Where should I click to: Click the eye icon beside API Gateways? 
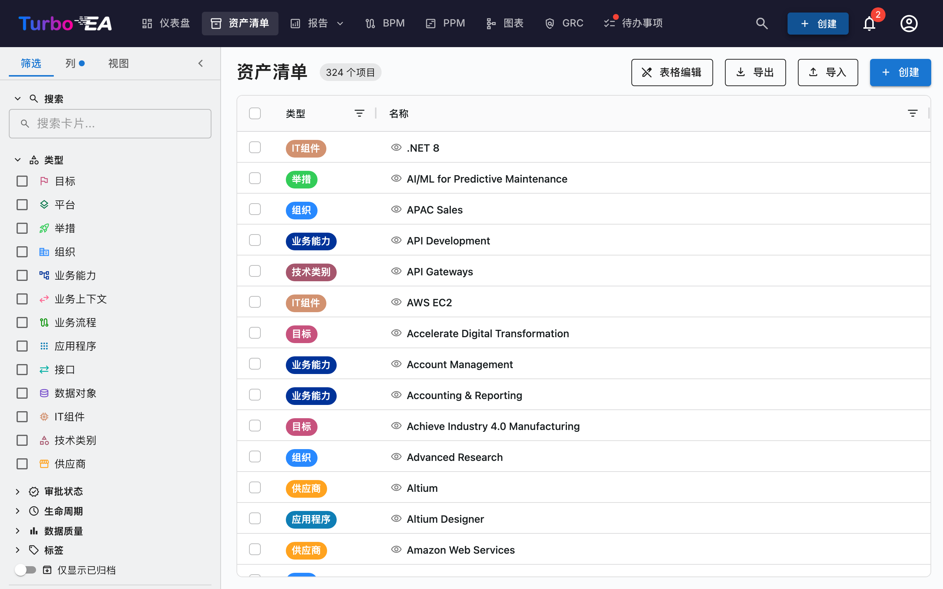pos(396,271)
